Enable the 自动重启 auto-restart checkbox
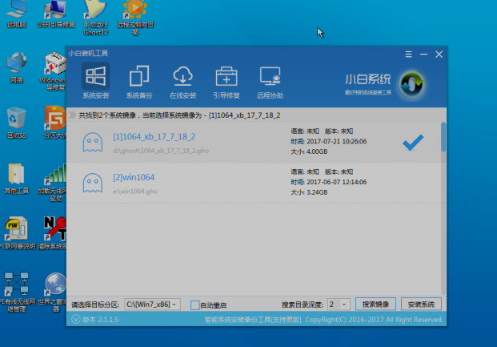This screenshot has height=347, width=497. coord(195,305)
